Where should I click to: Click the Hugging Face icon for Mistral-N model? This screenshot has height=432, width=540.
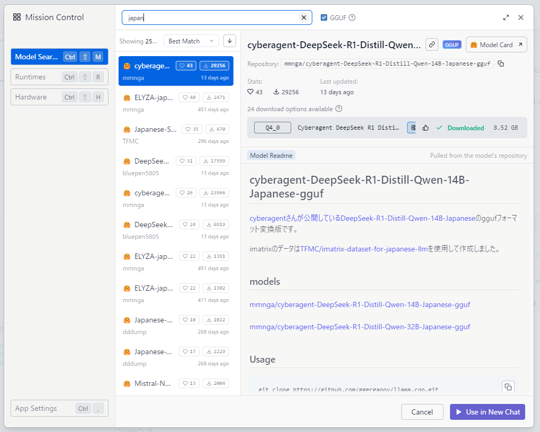127,383
